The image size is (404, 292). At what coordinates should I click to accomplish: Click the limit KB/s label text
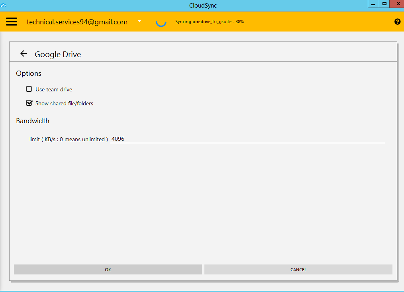click(x=69, y=139)
